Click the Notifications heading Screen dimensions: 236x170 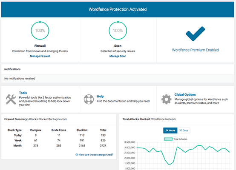click(12, 69)
